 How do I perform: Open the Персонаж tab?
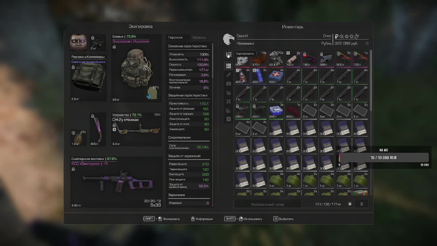pos(175,38)
